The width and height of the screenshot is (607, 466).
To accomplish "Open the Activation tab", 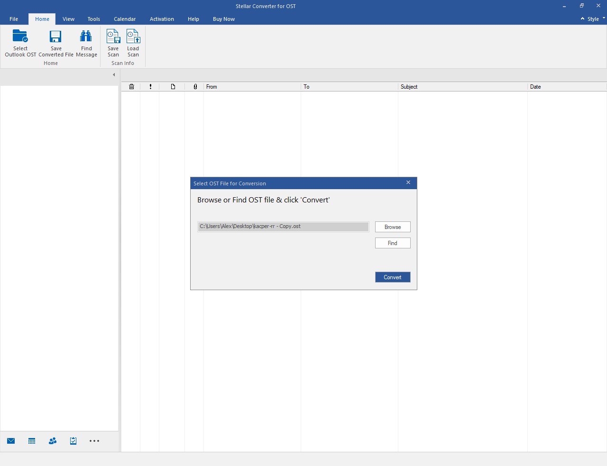I will tap(162, 19).
